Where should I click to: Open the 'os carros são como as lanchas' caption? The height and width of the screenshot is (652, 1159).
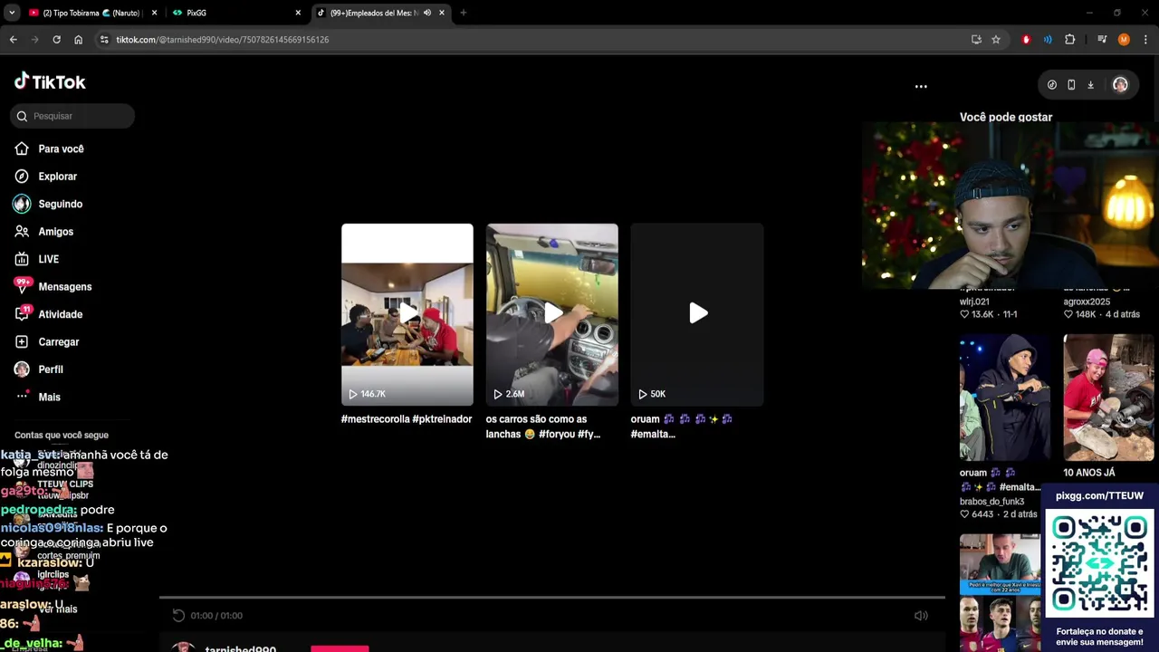point(543,427)
